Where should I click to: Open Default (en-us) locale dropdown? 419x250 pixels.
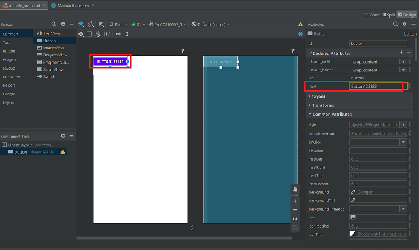[211, 24]
